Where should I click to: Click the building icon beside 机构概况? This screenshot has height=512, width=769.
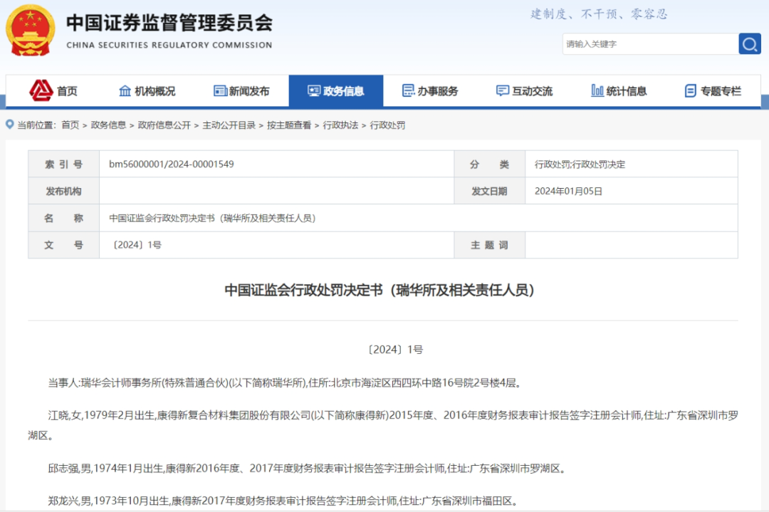125,90
